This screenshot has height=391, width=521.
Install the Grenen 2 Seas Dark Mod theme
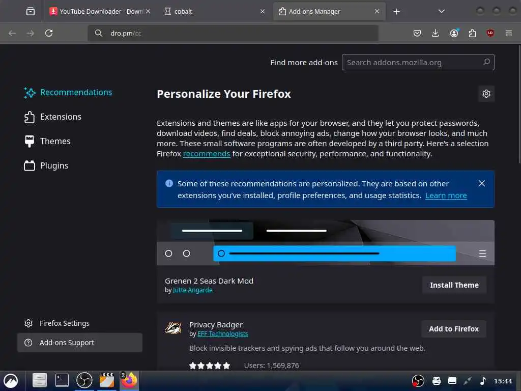point(454,285)
